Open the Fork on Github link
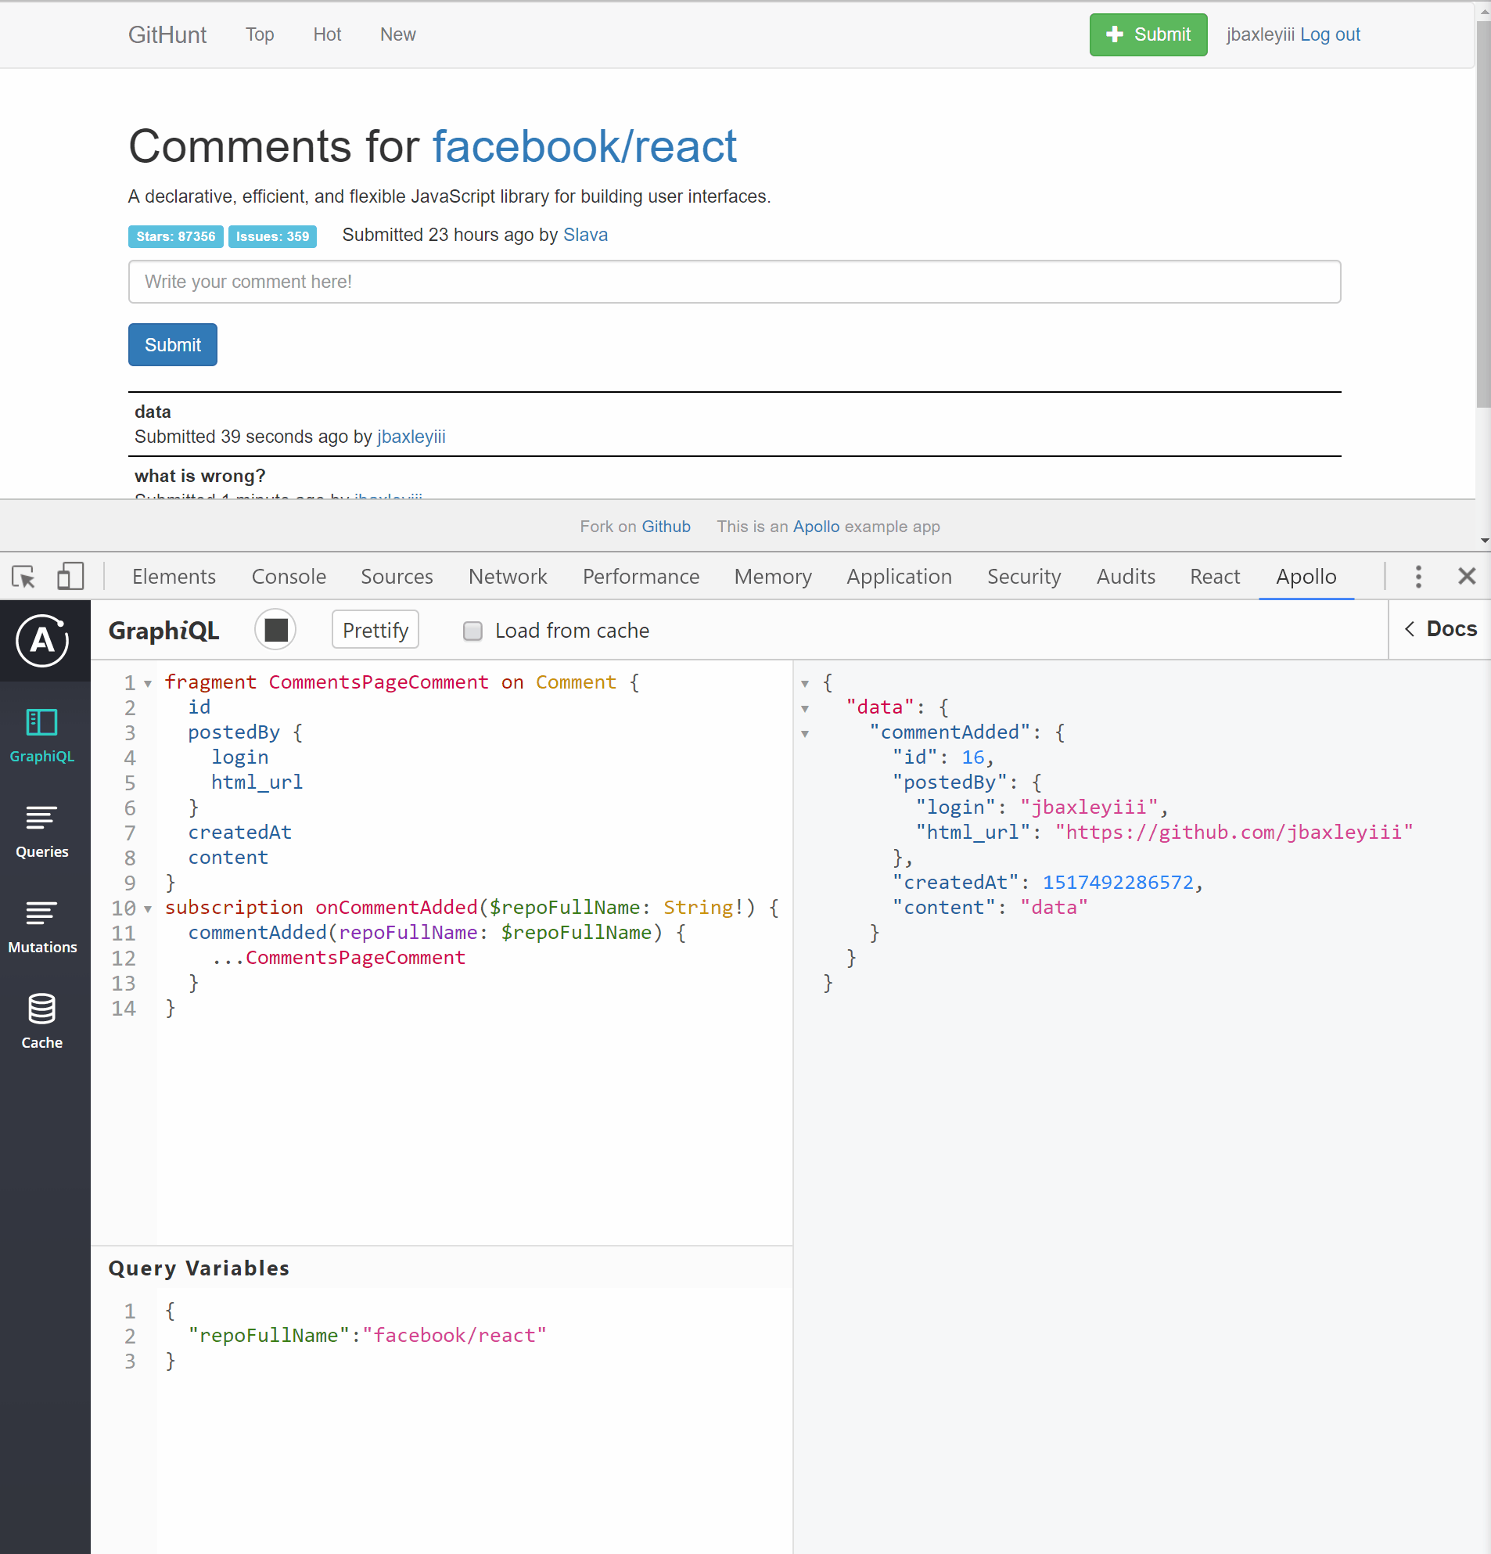The width and height of the screenshot is (1491, 1554). (x=666, y=527)
